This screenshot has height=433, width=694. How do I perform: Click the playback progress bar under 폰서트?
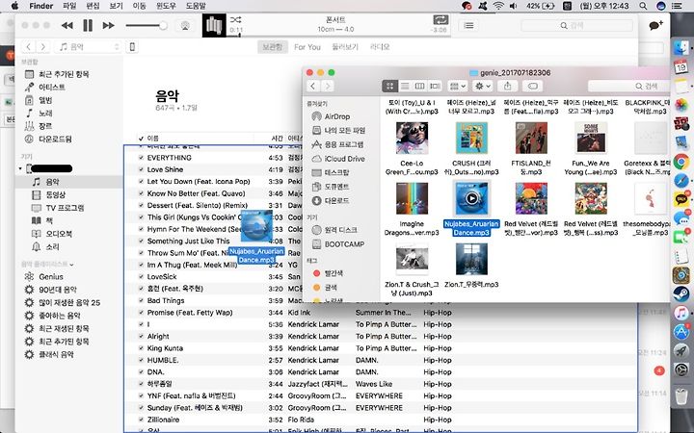(337, 36)
